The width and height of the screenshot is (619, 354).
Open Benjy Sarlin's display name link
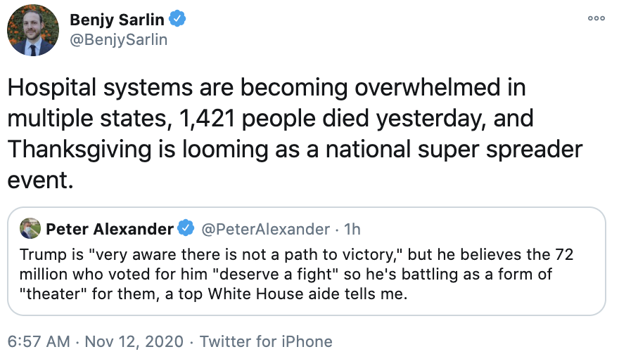[117, 20]
